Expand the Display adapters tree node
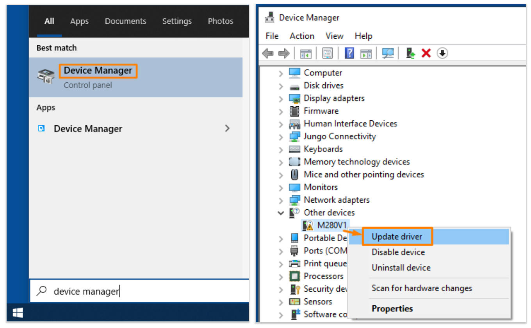 tap(282, 98)
